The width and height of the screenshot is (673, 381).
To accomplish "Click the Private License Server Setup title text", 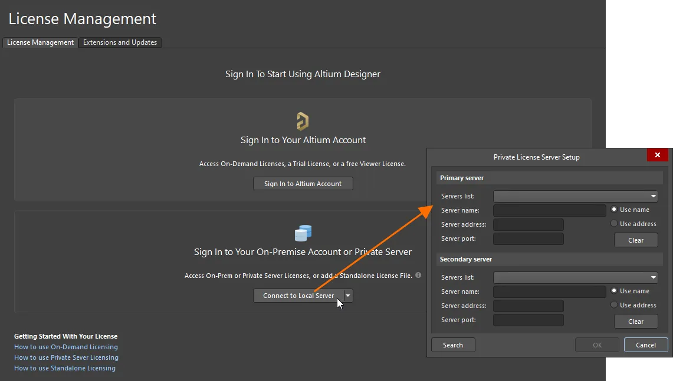I will pos(537,157).
